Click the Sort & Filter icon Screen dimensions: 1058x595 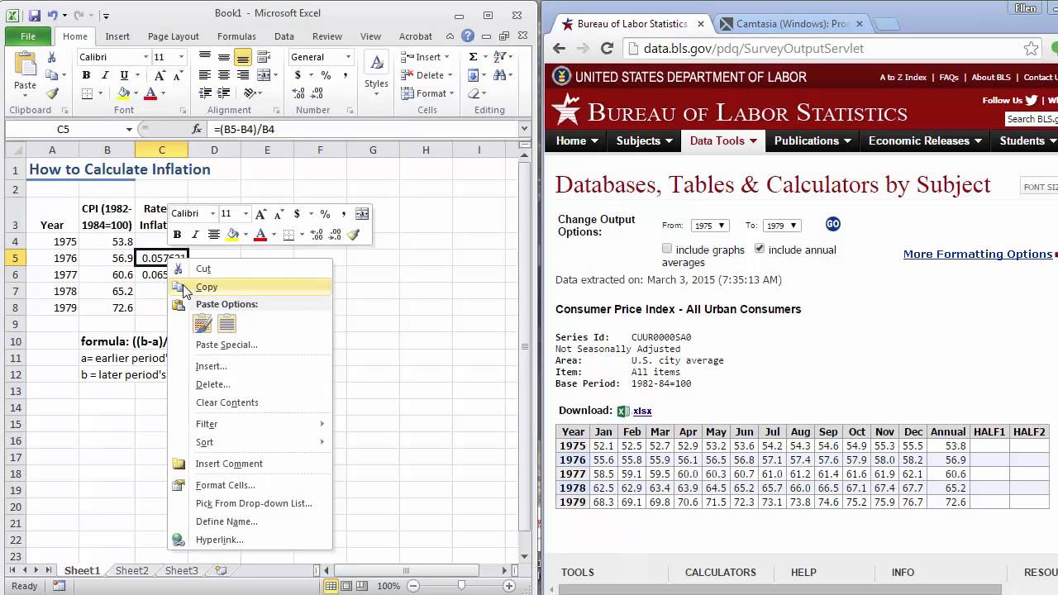point(501,57)
